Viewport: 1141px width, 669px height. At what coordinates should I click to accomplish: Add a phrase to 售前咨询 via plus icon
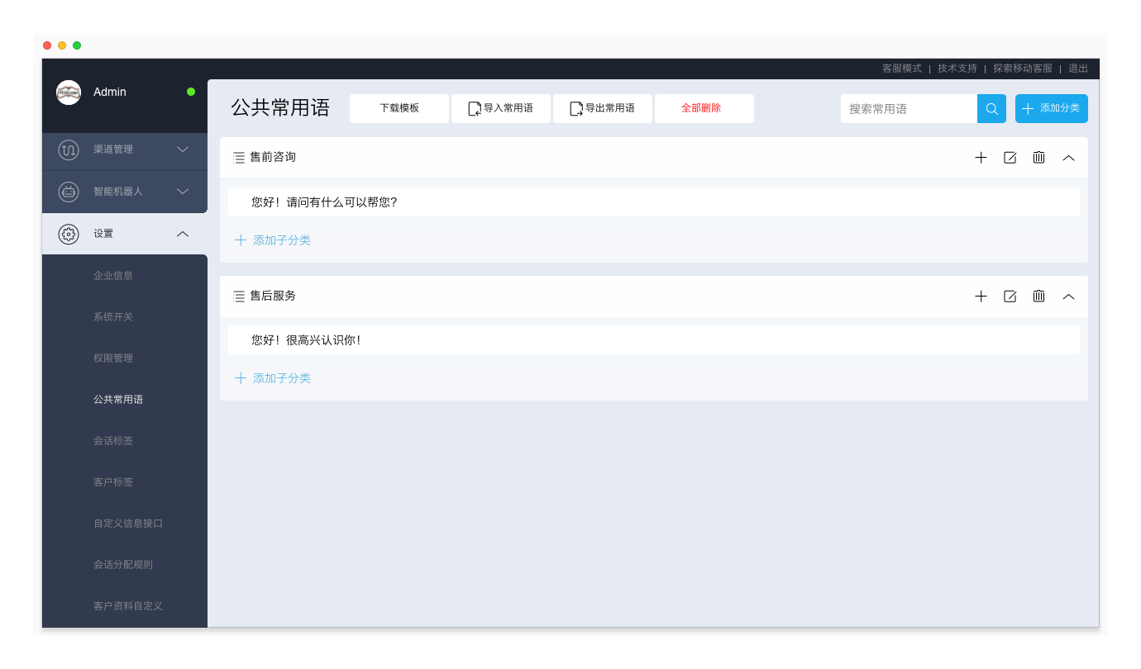(981, 158)
